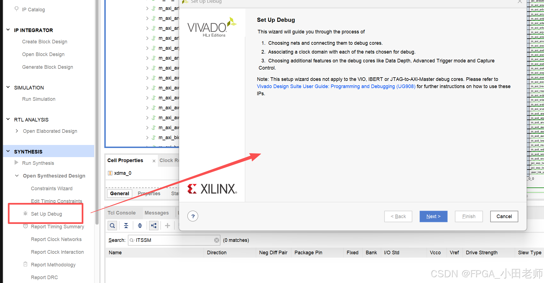
Task: Click the search magnifier toolbar icon
Action: pos(112,226)
